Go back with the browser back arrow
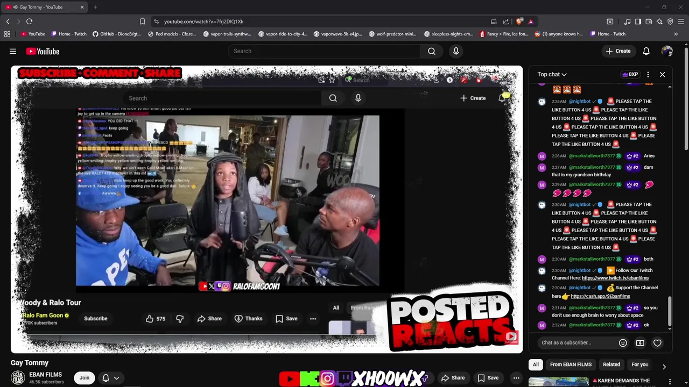Image resolution: width=689 pixels, height=387 pixels. pos(8,21)
